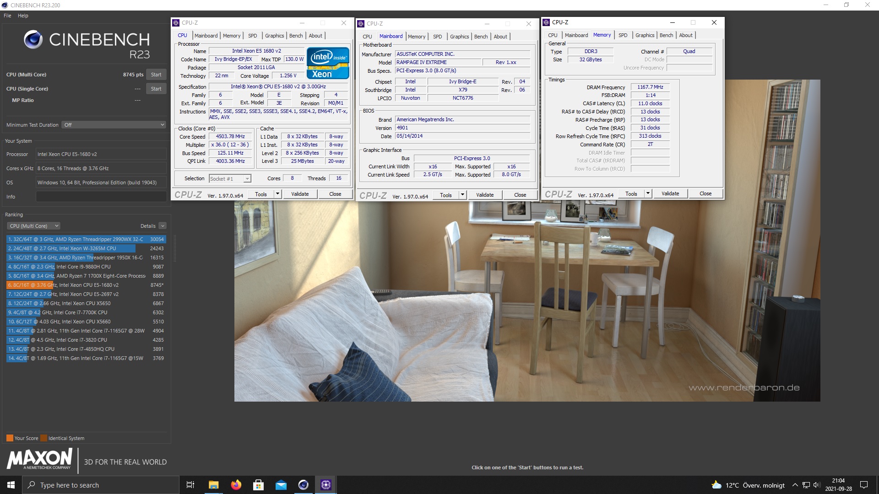
Task: Click Close button in Memory CPU-Z window
Action: tap(705, 193)
